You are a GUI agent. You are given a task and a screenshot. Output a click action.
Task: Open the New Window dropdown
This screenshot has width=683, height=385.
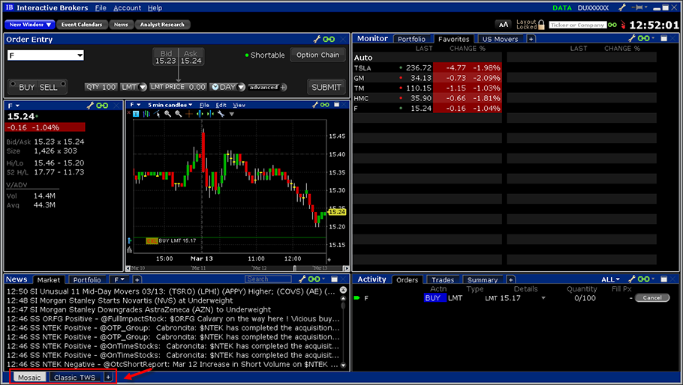29,25
